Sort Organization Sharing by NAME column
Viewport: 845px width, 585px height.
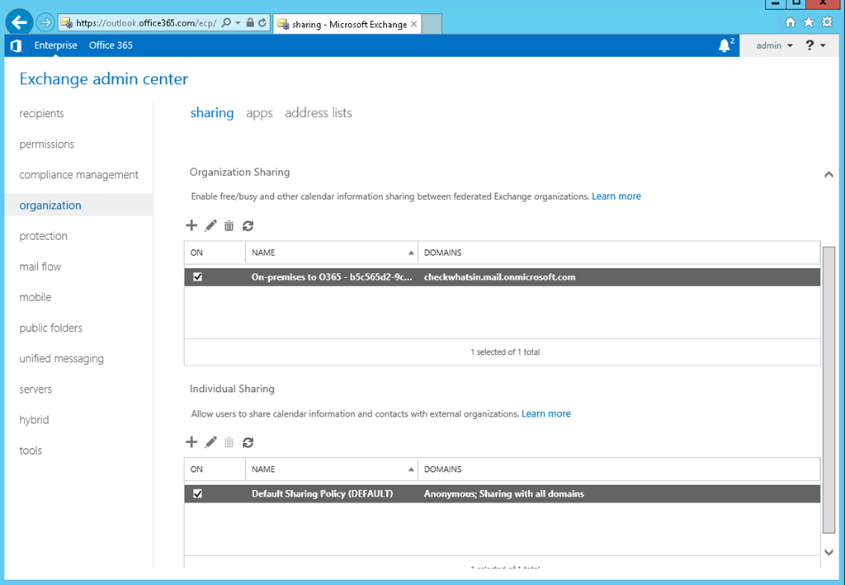[332, 252]
